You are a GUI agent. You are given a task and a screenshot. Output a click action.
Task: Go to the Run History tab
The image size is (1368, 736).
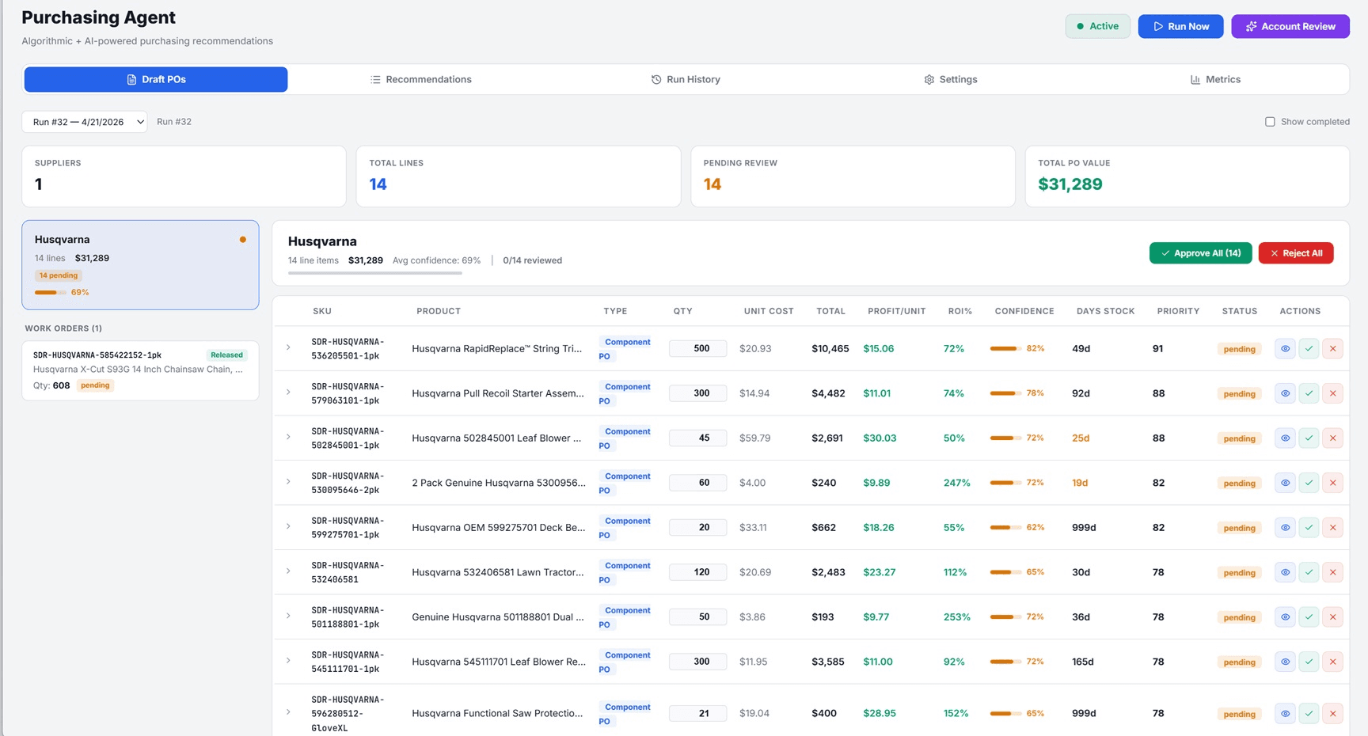(686, 79)
